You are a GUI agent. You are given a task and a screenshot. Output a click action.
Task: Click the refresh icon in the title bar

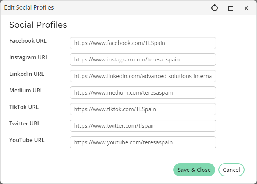tap(214, 8)
